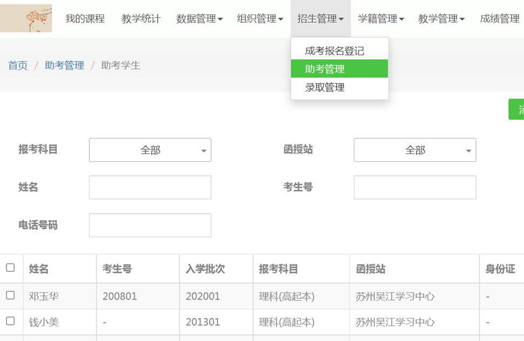The height and width of the screenshot is (341, 524).
Task: Check the row for 钱小美
Action: 10,321
